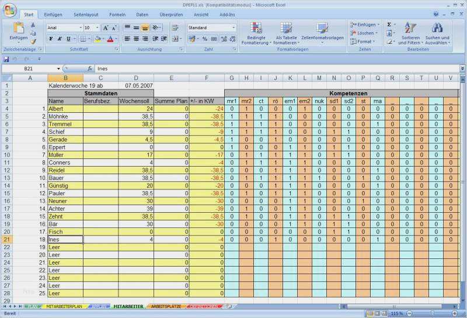Screen dimensions: 467x318
Task: Click the Einfügen paste clipboard icon
Action: (18, 29)
